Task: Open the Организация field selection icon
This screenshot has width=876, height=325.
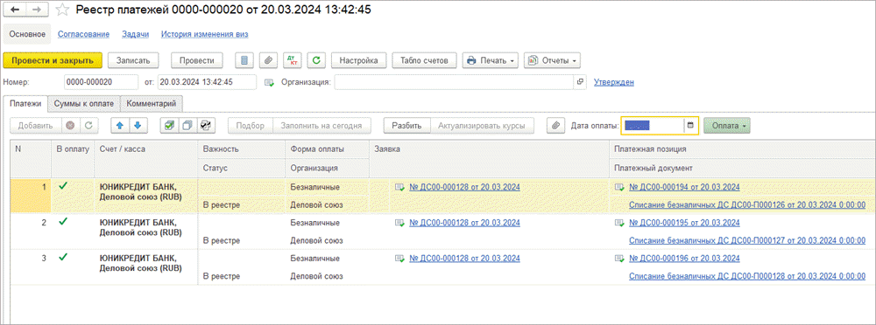Action: click(x=581, y=82)
